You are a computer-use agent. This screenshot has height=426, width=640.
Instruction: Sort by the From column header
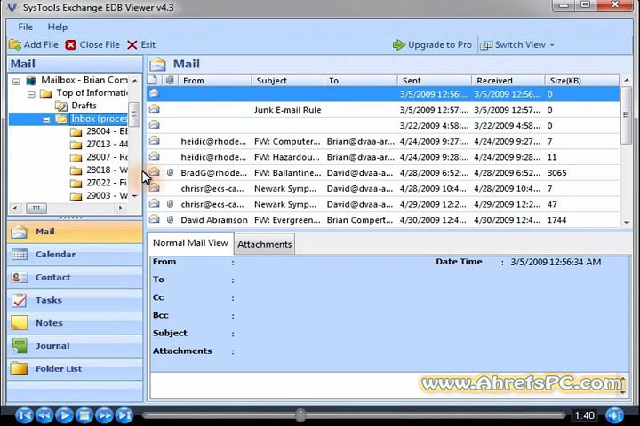pos(215,81)
